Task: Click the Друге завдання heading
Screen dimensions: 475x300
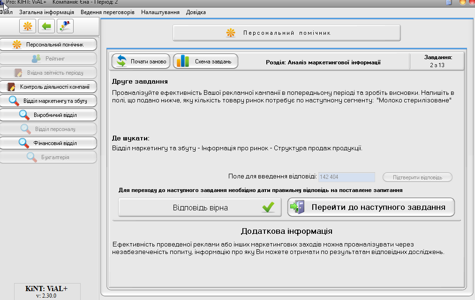Action: [140, 81]
